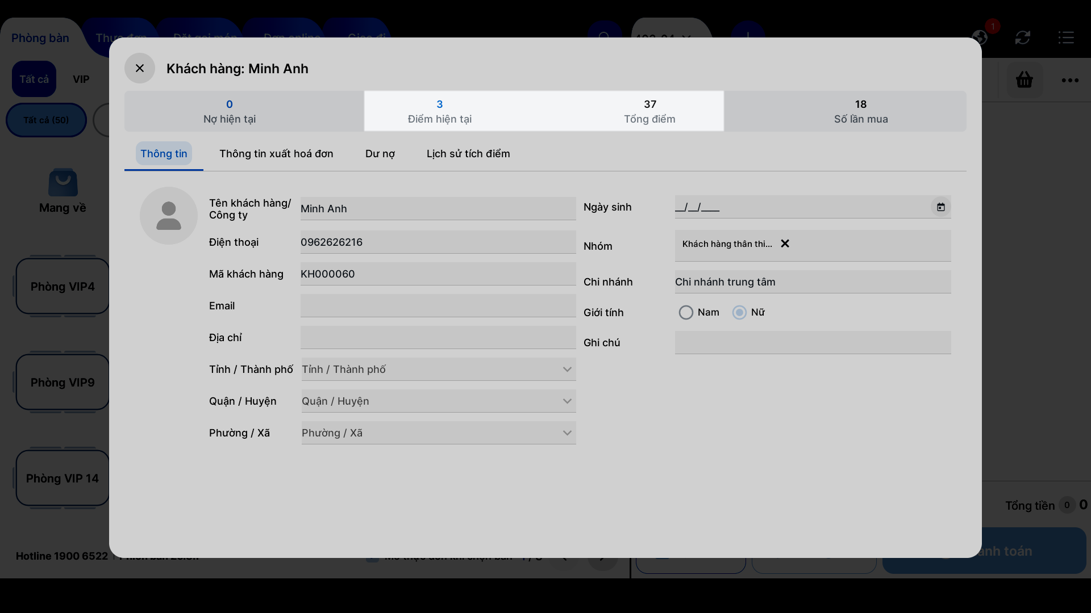Click the customer name input field

[x=438, y=208]
